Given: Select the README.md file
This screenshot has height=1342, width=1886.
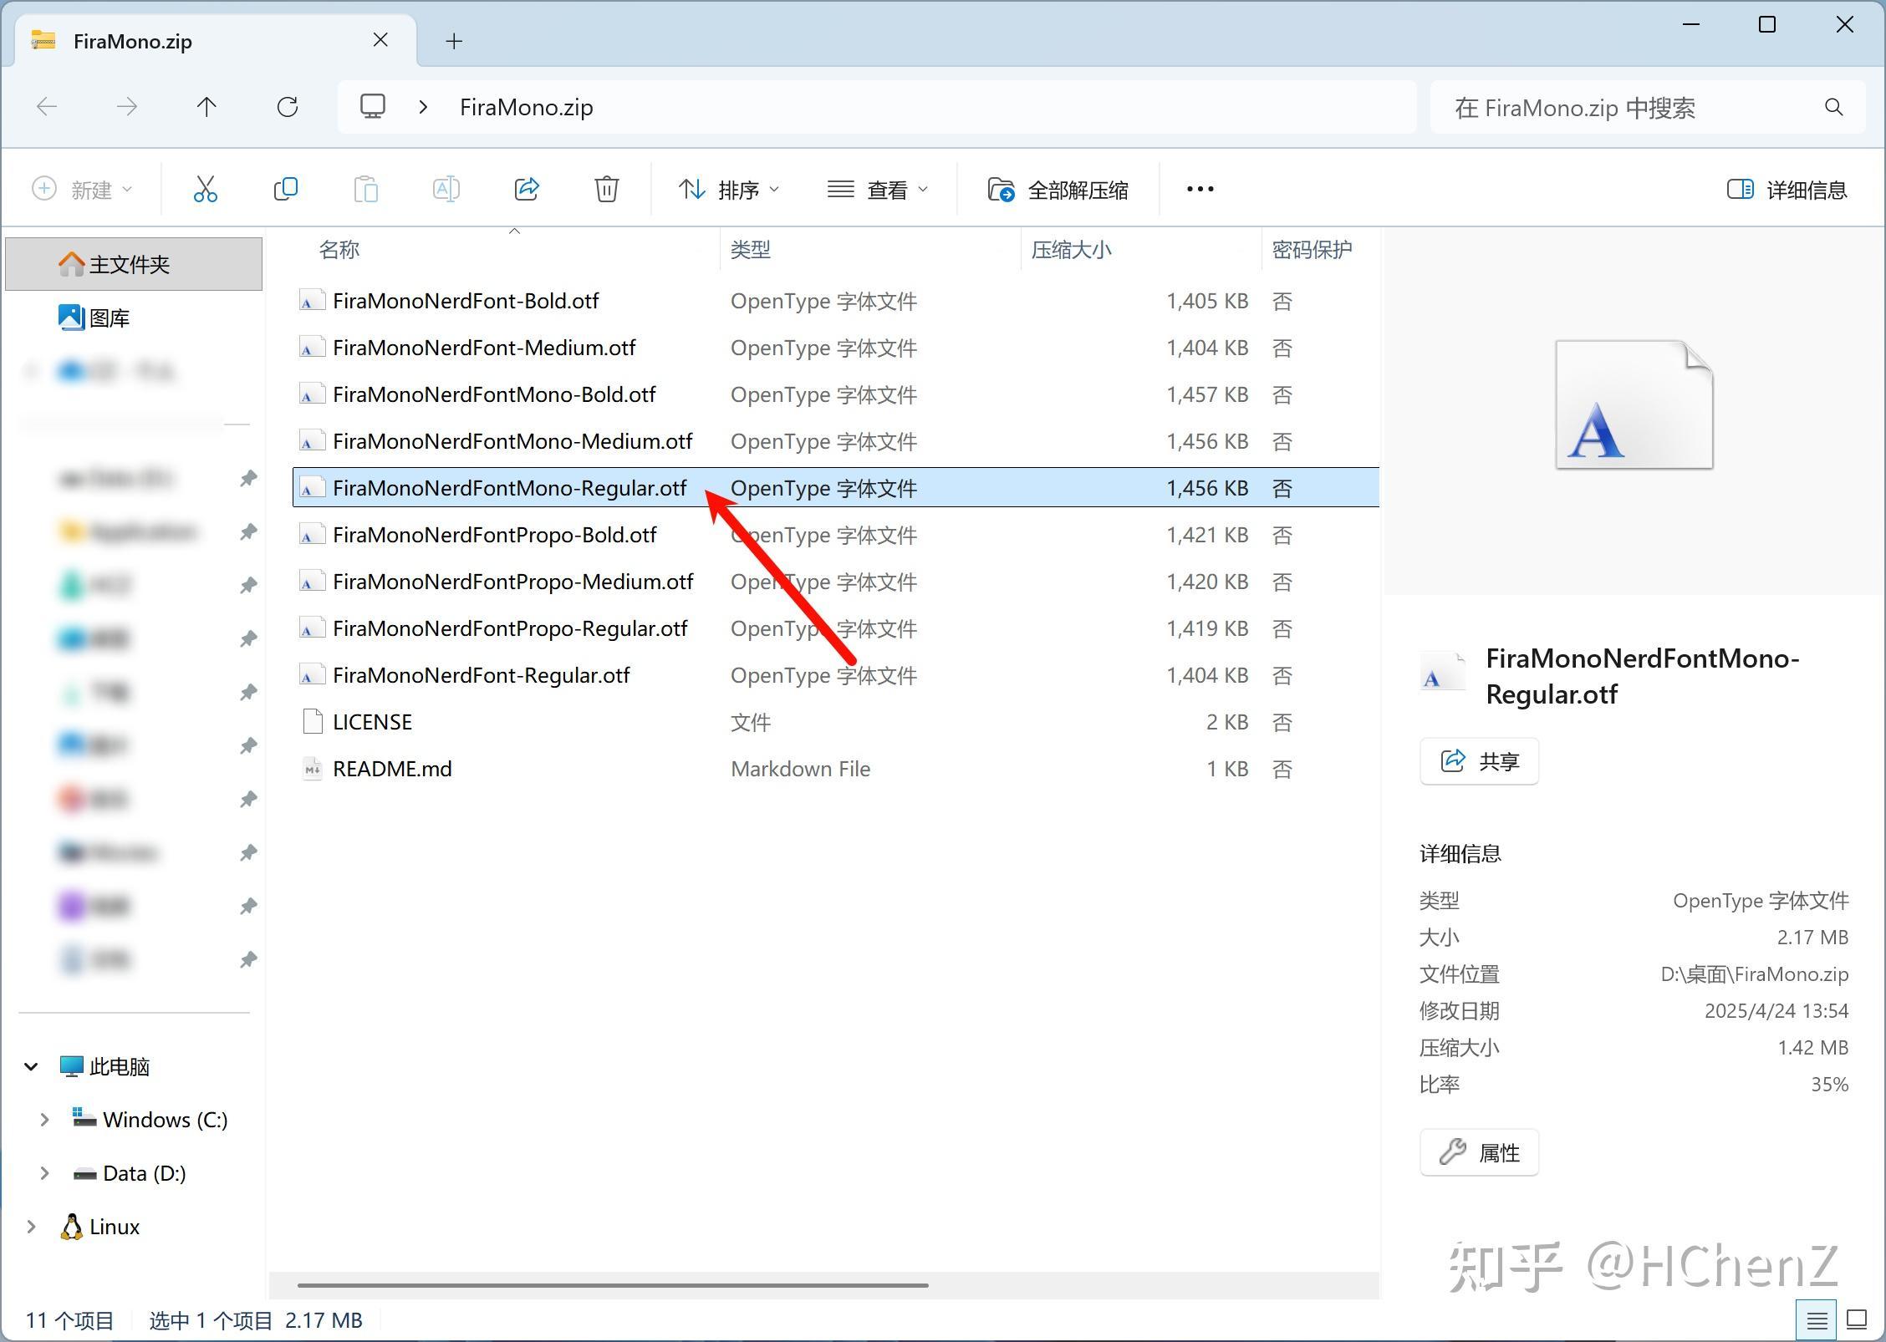Looking at the screenshot, I should (392, 769).
